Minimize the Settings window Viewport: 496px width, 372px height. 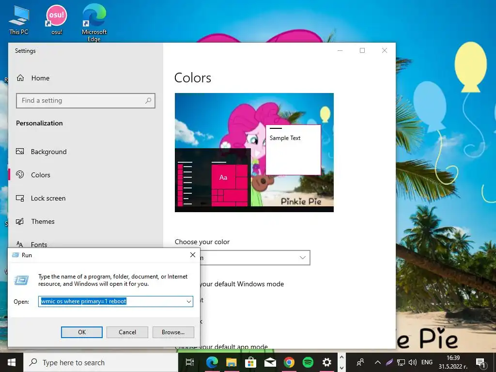pos(340,50)
